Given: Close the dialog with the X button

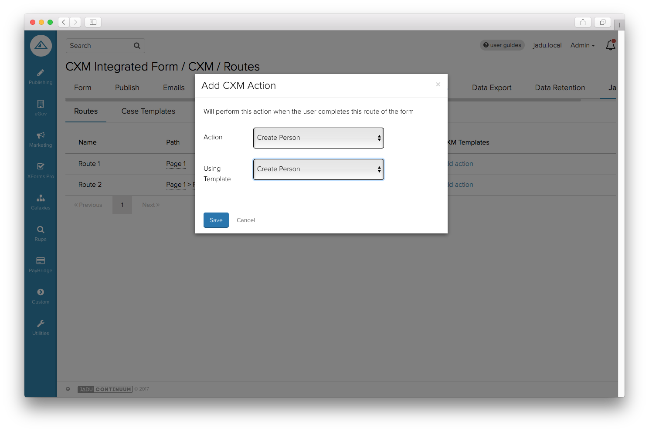Looking at the screenshot, I should [x=438, y=84].
